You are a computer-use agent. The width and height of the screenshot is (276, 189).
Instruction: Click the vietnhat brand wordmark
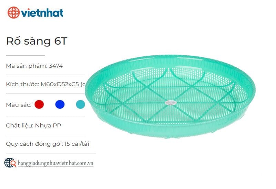click(x=42, y=13)
